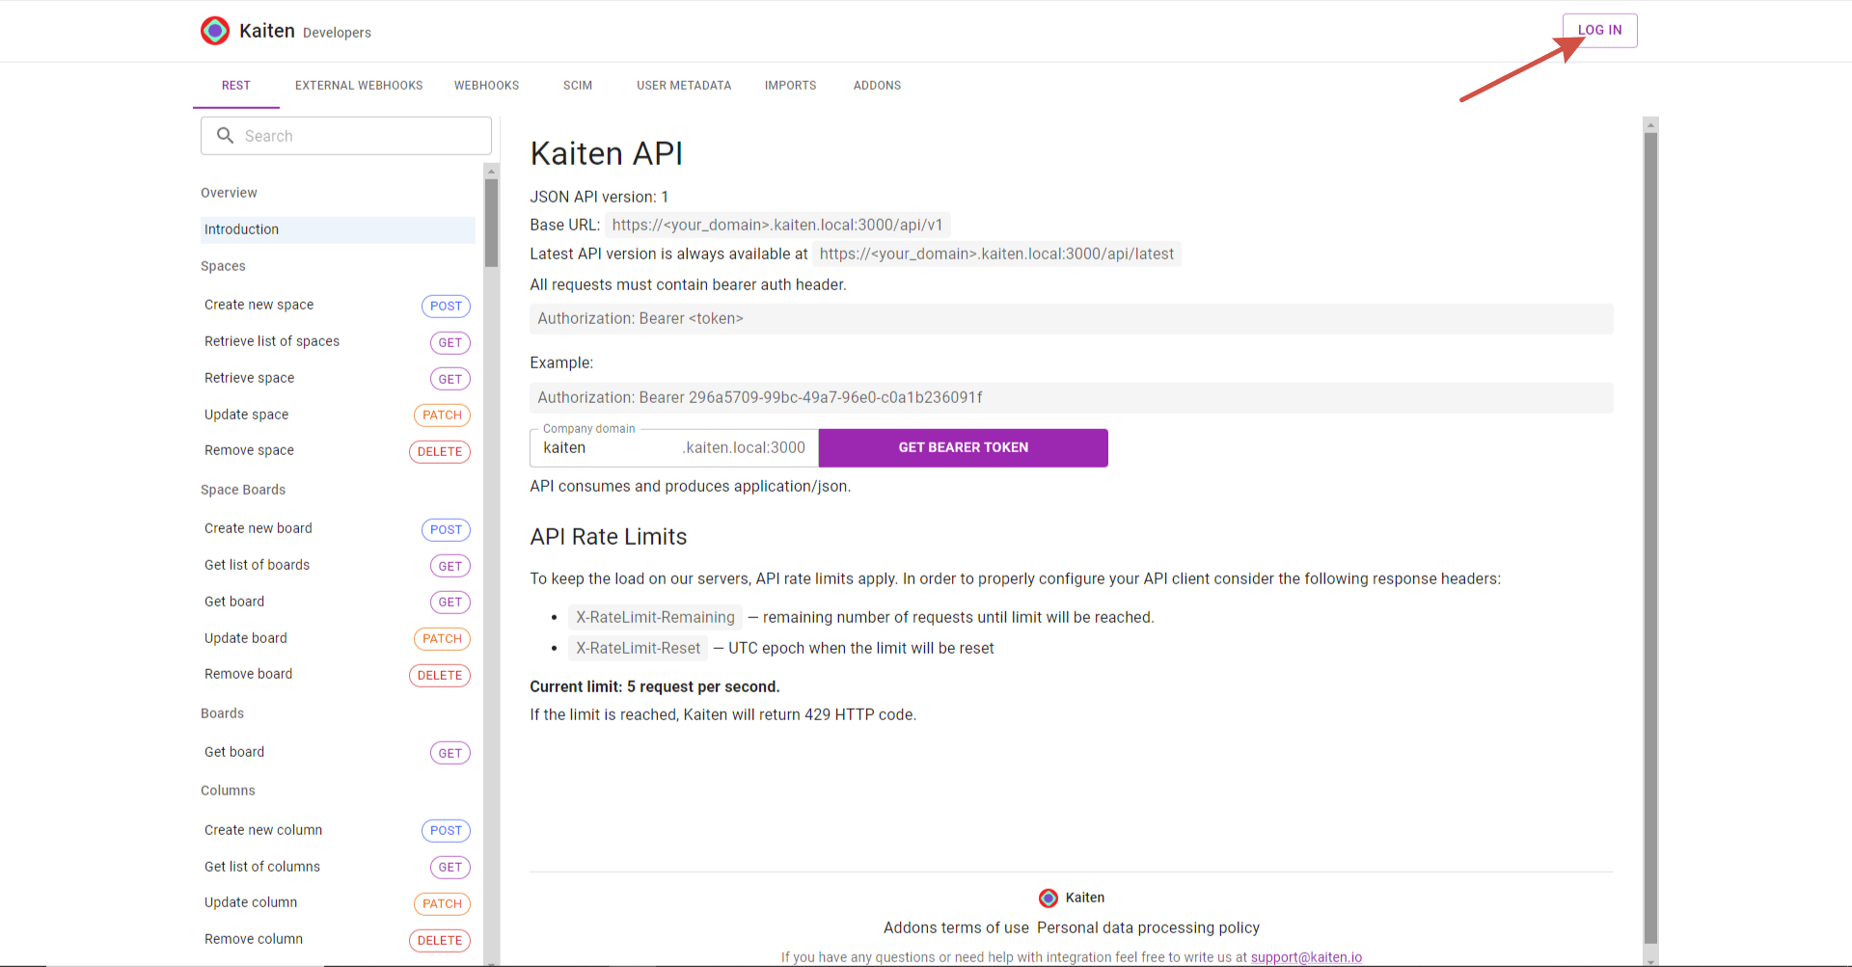Open Create new column endpoint in sidebar
Viewport: 1852px width, 967px height.
click(x=263, y=830)
